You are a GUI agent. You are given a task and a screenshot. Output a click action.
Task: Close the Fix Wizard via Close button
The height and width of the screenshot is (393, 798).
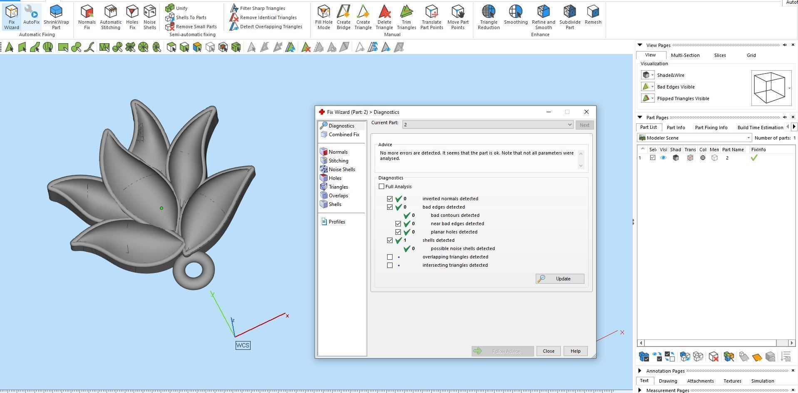(548, 351)
